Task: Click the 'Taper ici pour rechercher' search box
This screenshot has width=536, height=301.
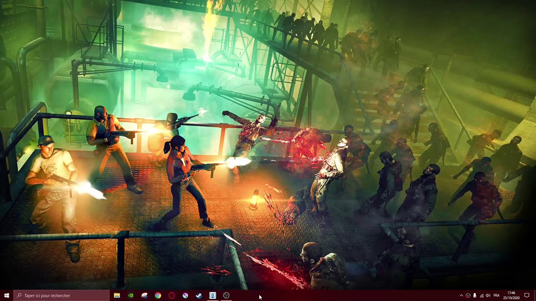Action: pos(62,296)
